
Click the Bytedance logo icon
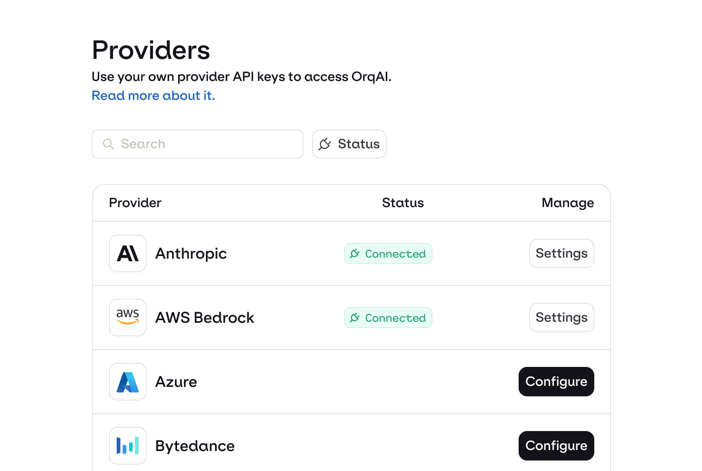coord(128,446)
